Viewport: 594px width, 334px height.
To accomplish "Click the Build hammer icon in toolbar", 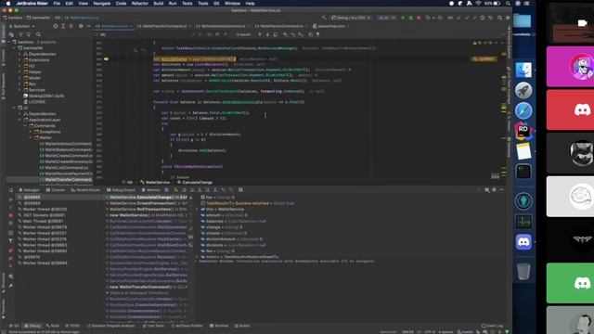I will tap(324, 18).
